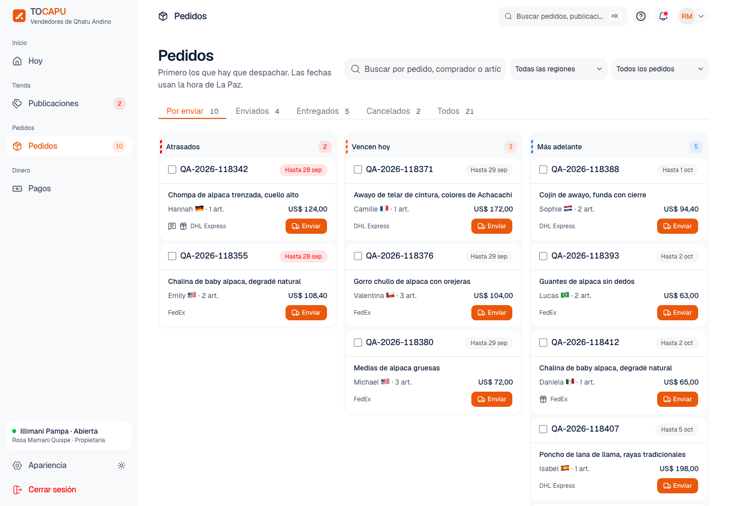Screen dimensions: 729x506
Task: Open Publicaciones in the sidebar
Action: [69, 104]
